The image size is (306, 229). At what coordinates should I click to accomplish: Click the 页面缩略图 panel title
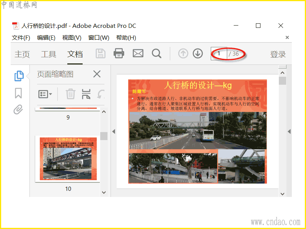coord(55,74)
